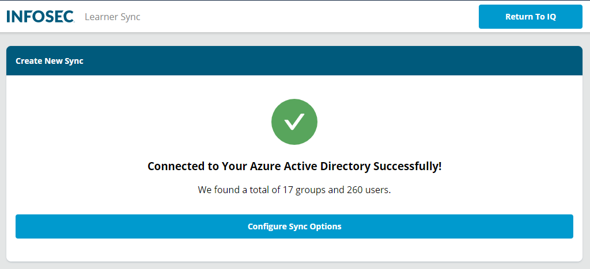590x269 pixels.
Task: Select the white checkmark inside green circle
Action: tap(294, 121)
